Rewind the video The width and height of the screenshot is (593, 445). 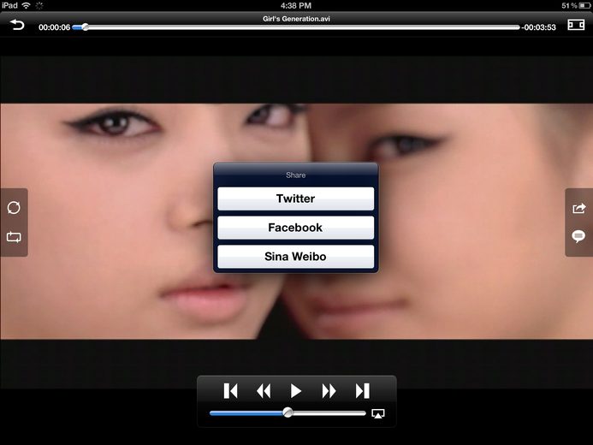point(264,391)
